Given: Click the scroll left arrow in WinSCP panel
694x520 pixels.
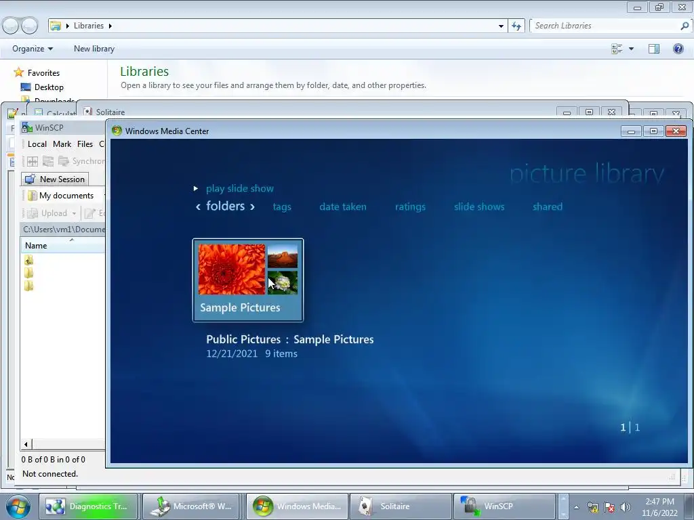Looking at the screenshot, I should tap(26, 444).
